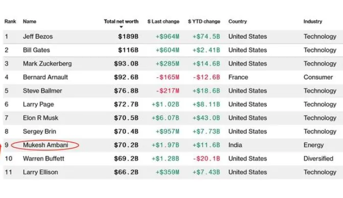
Task: Click Warren Buffett's -$20.1B YTD change
Action: 207,159
